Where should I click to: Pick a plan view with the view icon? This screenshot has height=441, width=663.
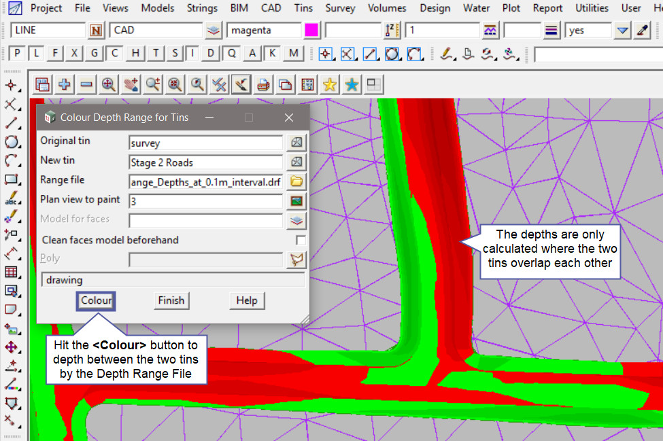pos(296,201)
